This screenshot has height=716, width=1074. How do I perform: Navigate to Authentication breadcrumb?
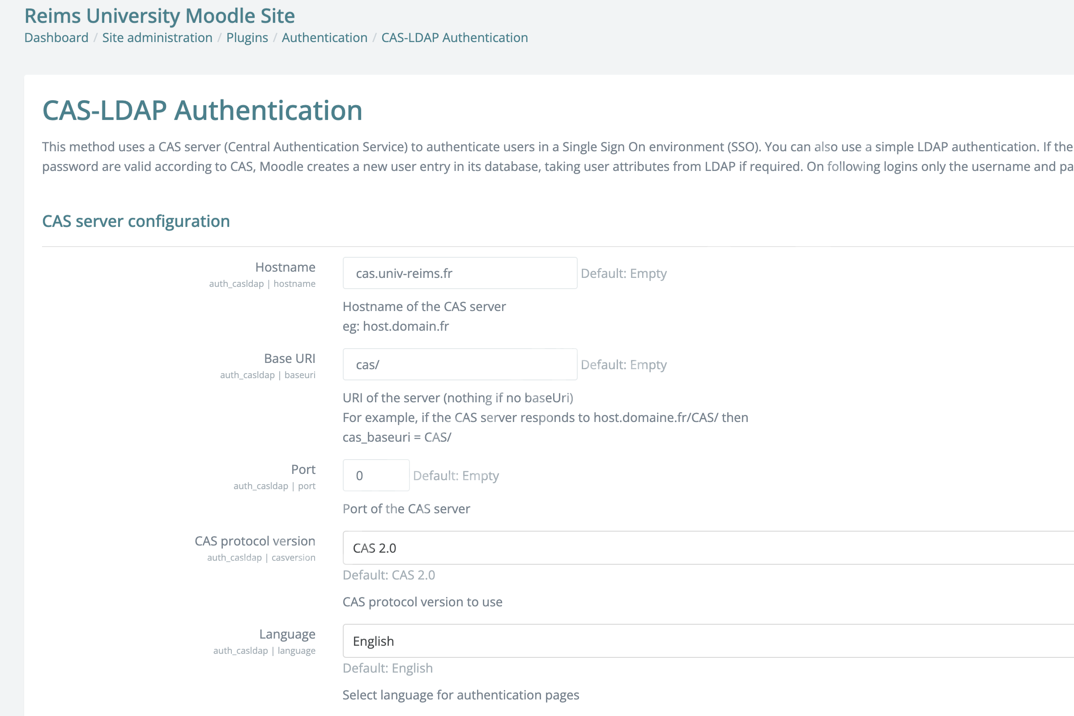[324, 38]
